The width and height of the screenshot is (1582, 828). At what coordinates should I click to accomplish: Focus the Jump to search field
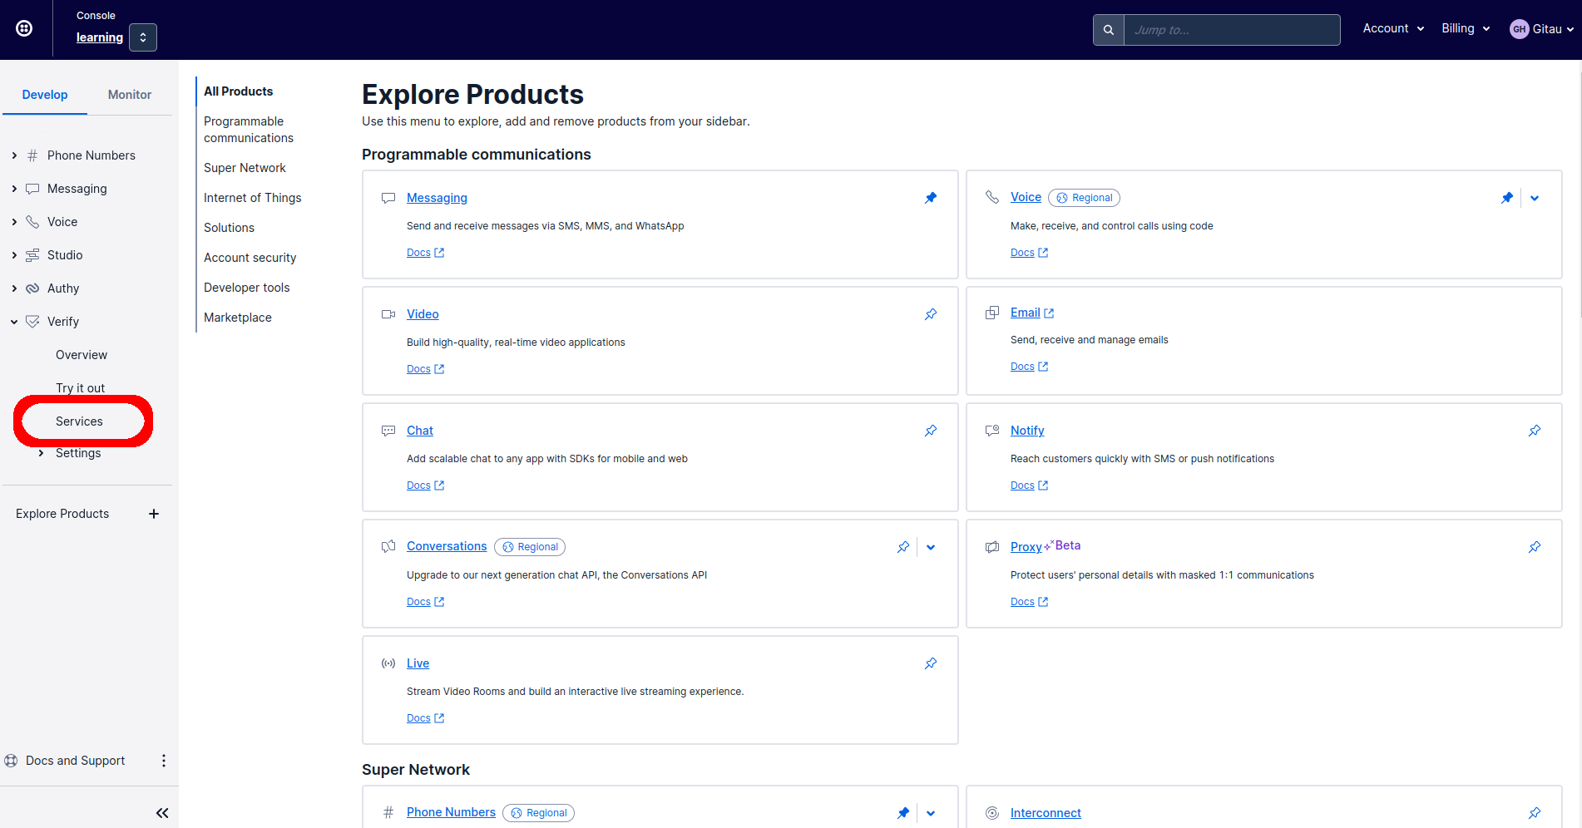click(1232, 30)
